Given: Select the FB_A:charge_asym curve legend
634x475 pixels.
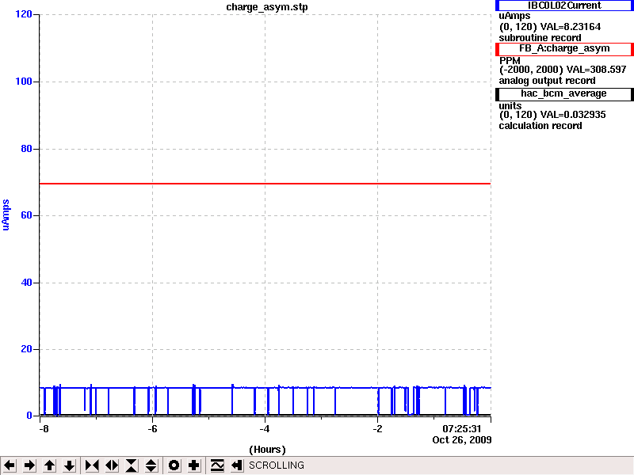Looking at the screenshot, I should (564, 48).
